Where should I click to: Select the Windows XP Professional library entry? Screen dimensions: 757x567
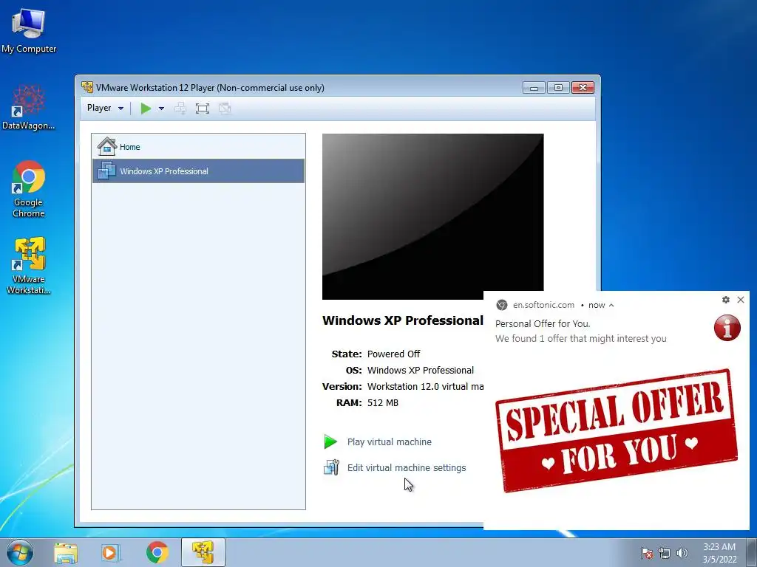[x=198, y=171]
